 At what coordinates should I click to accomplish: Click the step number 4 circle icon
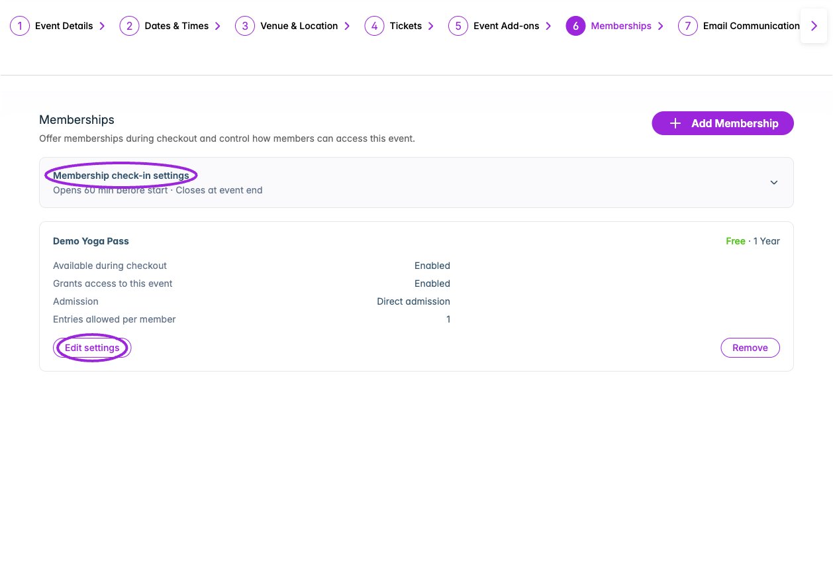(x=374, y=26)
